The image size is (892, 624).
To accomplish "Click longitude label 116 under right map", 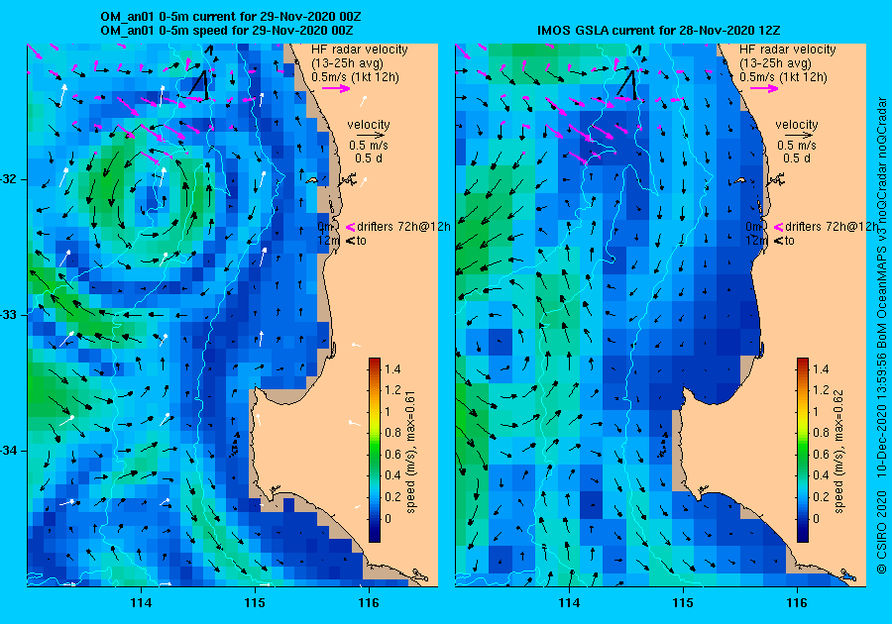I will click(797, 603).
